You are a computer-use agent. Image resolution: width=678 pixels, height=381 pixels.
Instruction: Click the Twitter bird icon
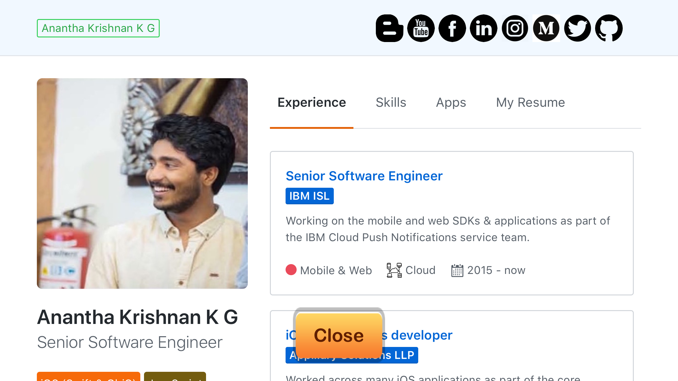point(577,28)
